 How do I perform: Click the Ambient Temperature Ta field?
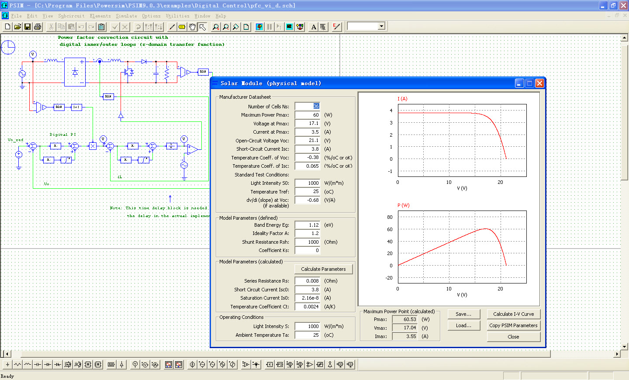click(x=308, y=335)
